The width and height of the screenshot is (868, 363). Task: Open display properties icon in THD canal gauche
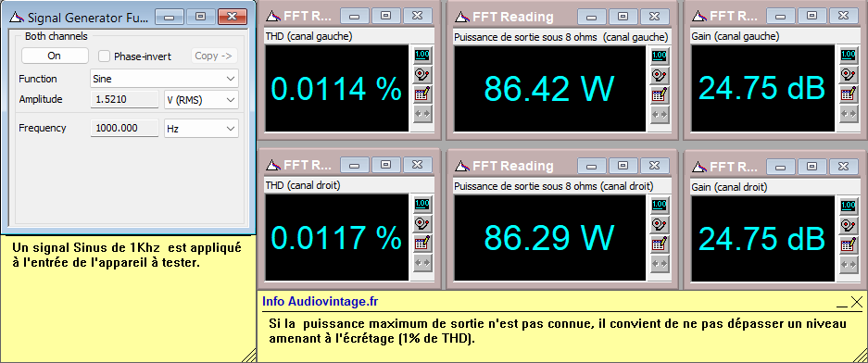click(x=422, y=75)
